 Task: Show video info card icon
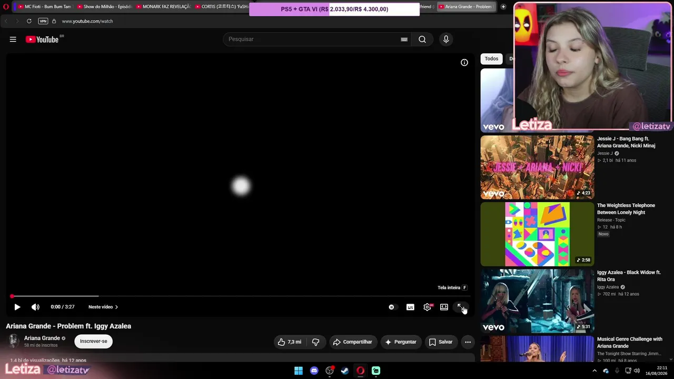(x=464, y=63)
